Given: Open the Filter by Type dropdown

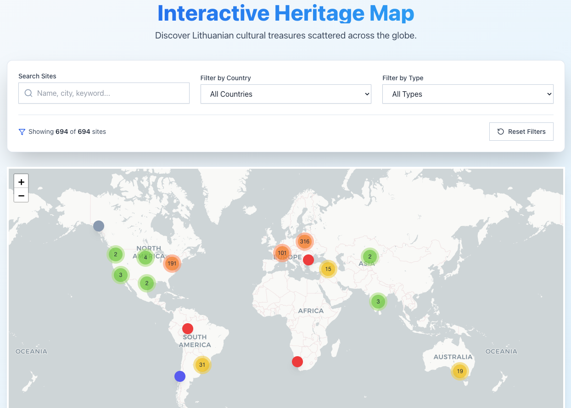Looking at the screenshot, I should click(x=468, y=94).
